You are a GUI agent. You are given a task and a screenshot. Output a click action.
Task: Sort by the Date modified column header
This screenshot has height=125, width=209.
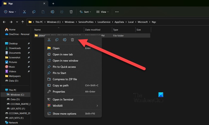93,30
